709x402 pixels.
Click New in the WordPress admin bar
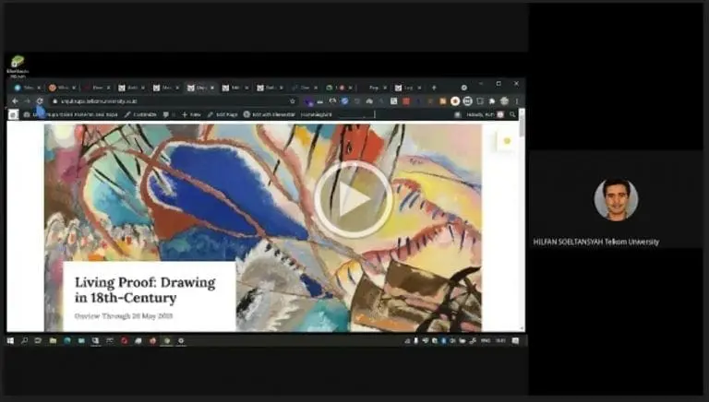192,114
